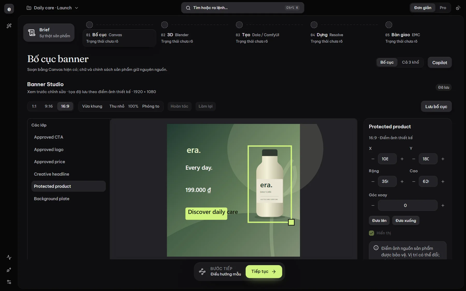The image size is (466, 291).
Task: Switch to Đơn giản mode
Action: click(423, 8)
